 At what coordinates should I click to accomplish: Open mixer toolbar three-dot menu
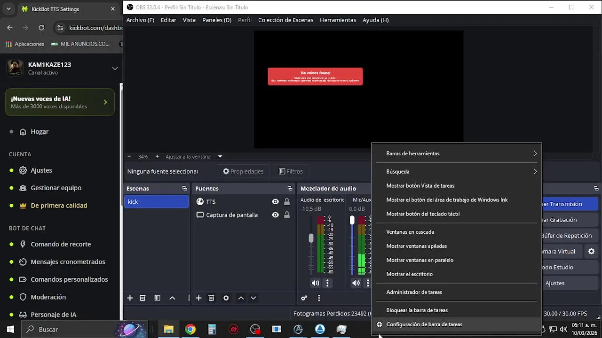coord(319,298)
